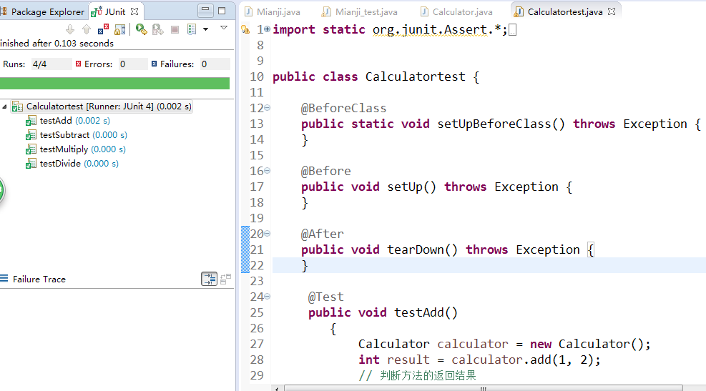
Task: Open the Mianji_test.java editor tab
Action: [x=360, y=12]
